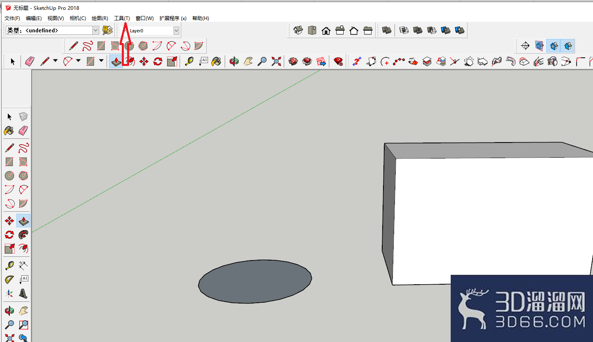Open the dropdown arrow beside the rectangle tool
The height and width of the screenshot is (342, 593).
(101, 61)
